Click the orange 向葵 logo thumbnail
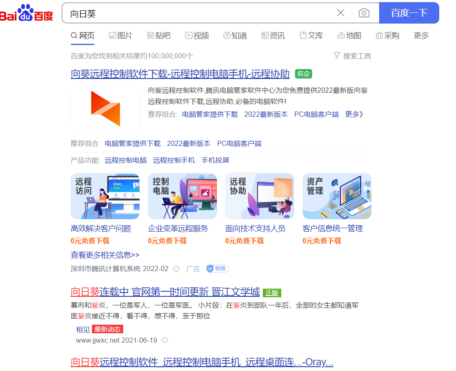Viewport: 456px width, 371px height. [105, 109]
